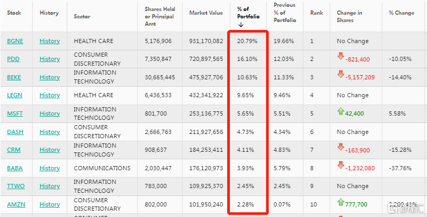Open the LEGN ticker link
This screenshot has height=217, width=427.
[x=14, y=95]
